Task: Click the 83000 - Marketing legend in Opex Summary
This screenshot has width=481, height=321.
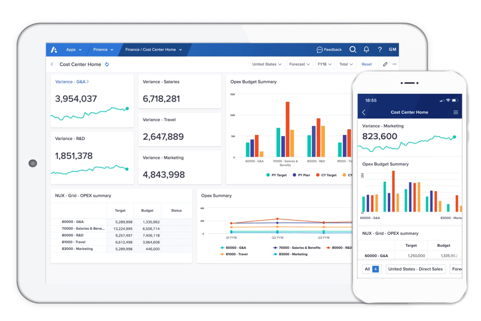Action: pos(290,254)
